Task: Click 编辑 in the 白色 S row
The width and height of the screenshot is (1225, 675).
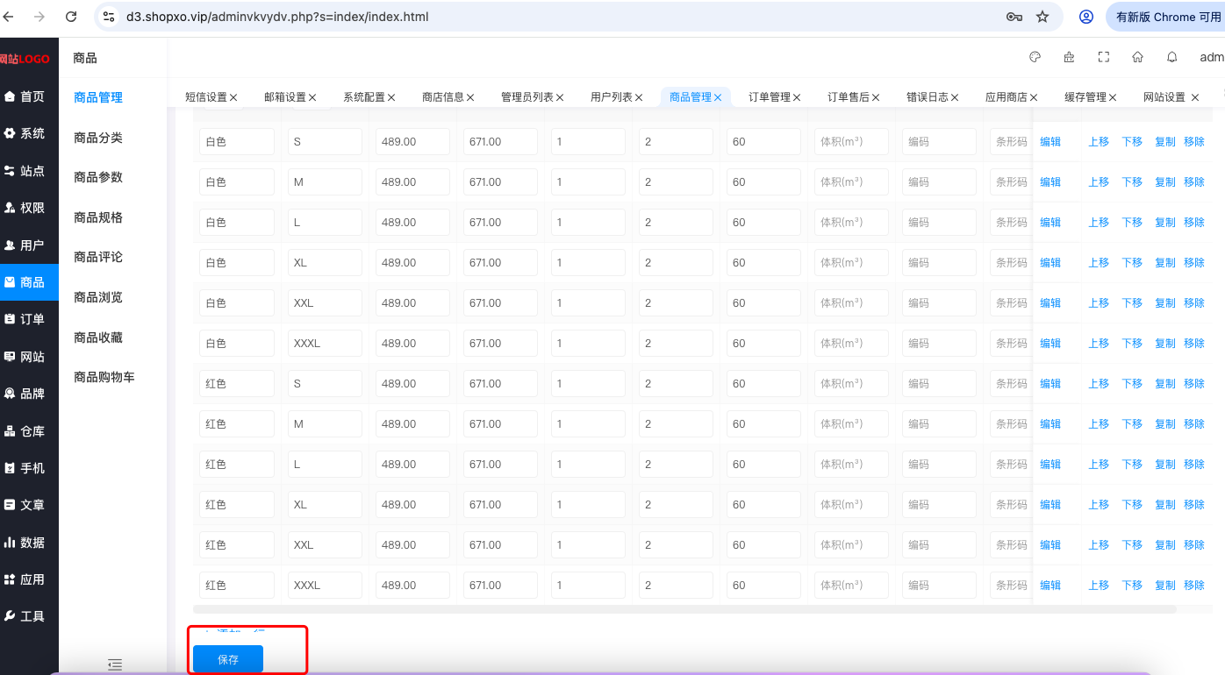Action: tap(1050, 142)
